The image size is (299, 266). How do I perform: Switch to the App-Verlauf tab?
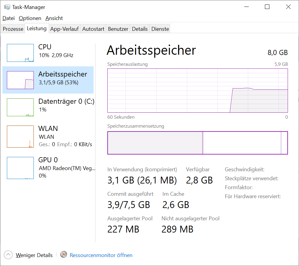coord(64,29)
